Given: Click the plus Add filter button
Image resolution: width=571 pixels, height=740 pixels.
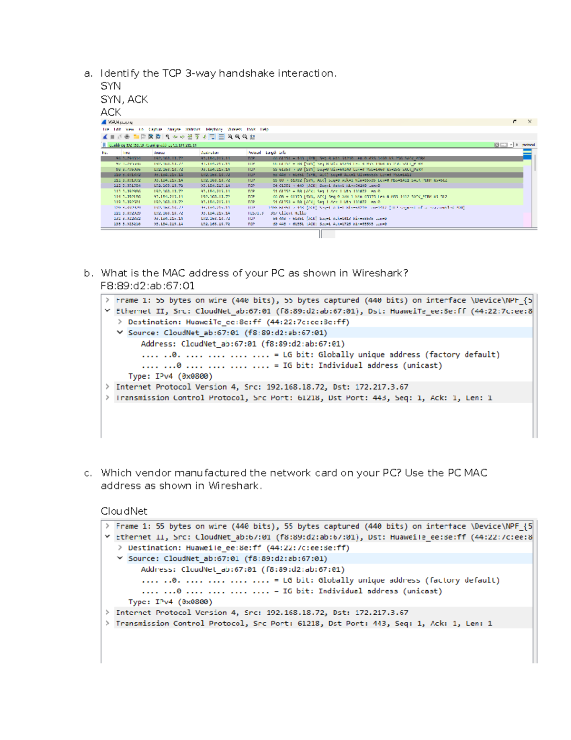Looking at the screenshot, I should [517, 145].
